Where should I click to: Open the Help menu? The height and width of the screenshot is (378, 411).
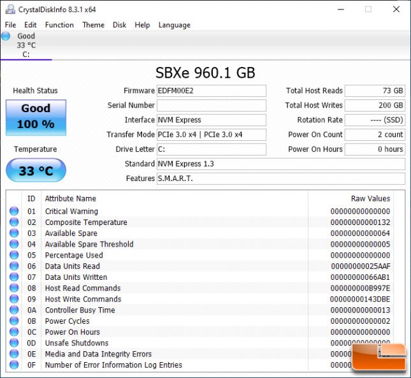[142, 25]
